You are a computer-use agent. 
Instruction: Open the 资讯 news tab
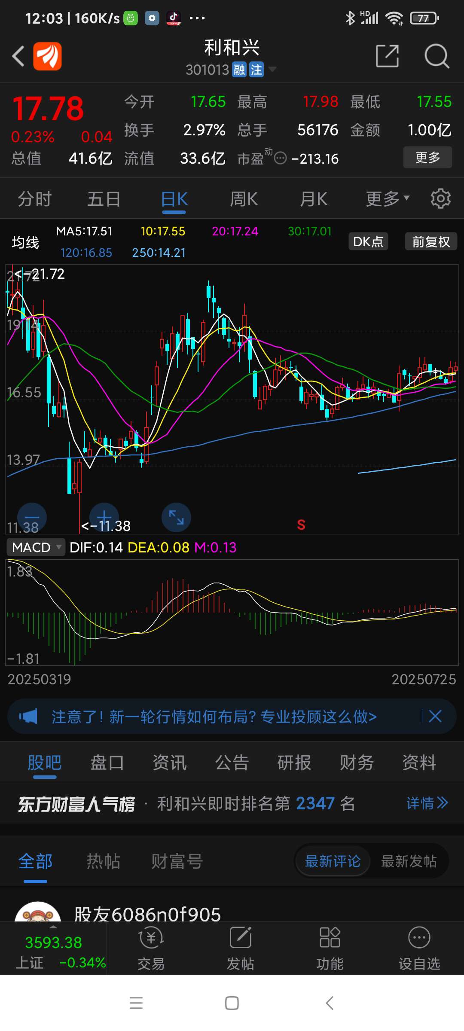coord(170,763)
